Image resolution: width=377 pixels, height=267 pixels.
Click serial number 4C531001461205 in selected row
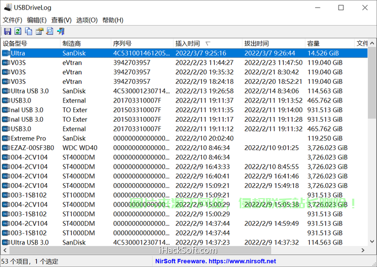click(142, 53)
